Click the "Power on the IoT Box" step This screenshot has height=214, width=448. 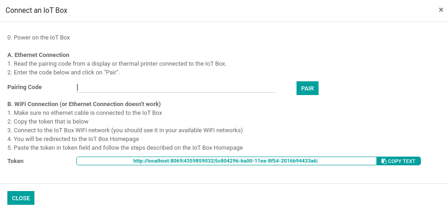pos(39,38)
